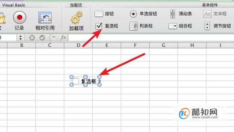
Task: Select the Spin Button (调节按钮) control icon
Action: (x=207, y=26)
